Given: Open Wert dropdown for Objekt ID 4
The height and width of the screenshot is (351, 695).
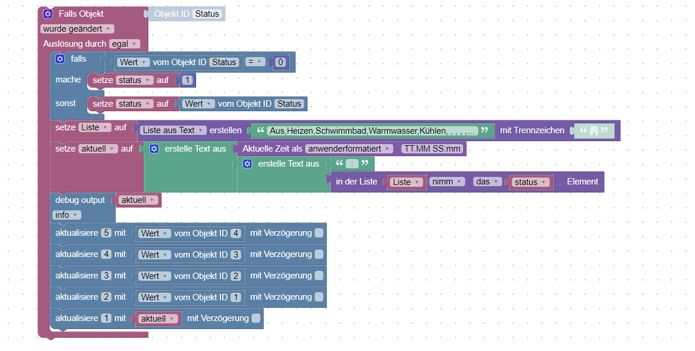Looking at the screenshot, I should pos(155,233).
